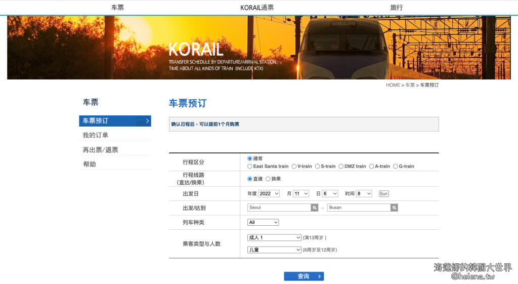518x284 pixels.
Task: Click the arrival station search magnifier icon
Action: pos(394,208)
